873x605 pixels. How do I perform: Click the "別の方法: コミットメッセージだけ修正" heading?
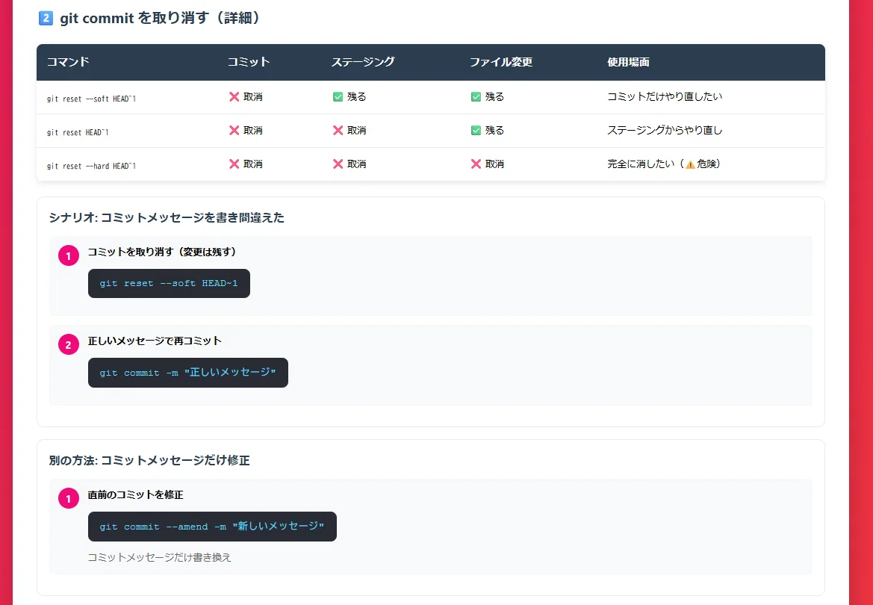click(x=149, y=461)
